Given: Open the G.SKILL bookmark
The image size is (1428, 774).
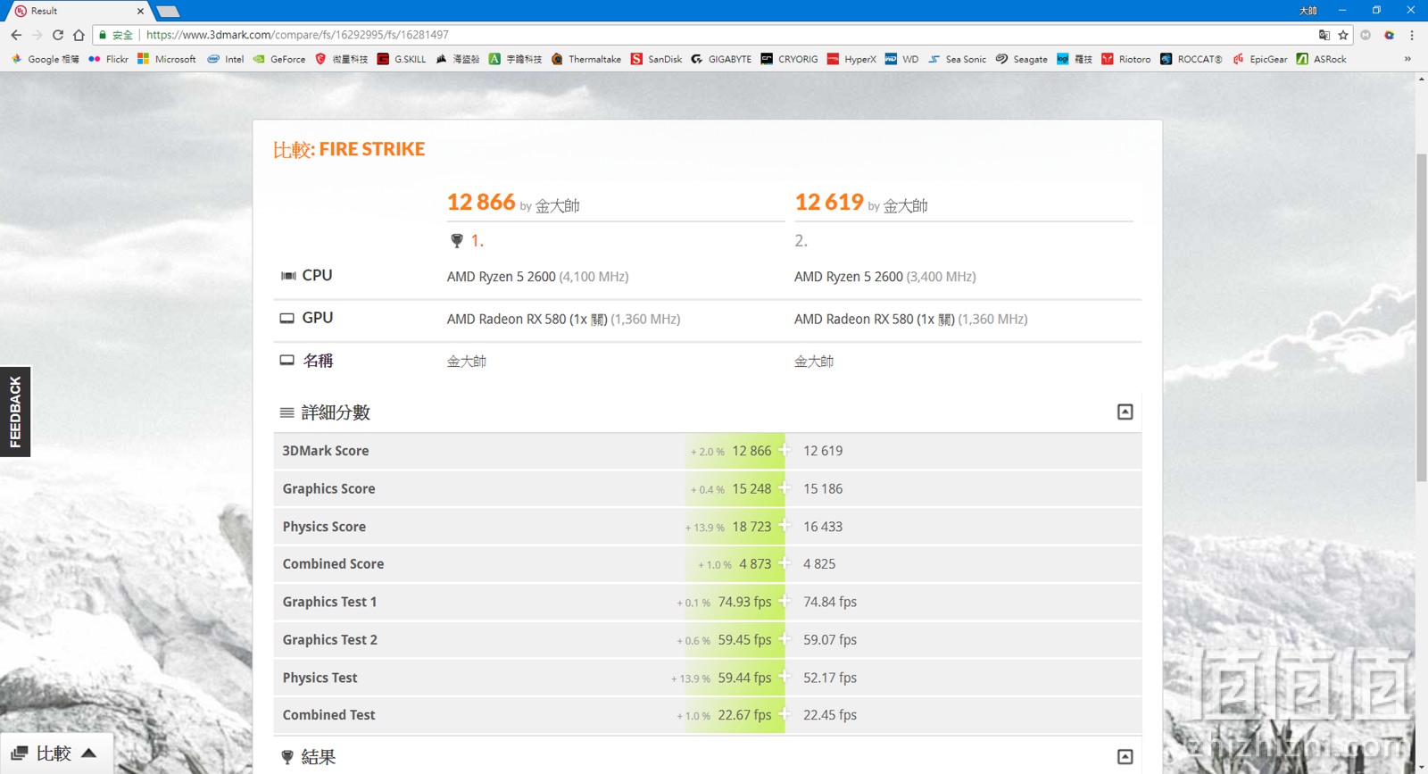Looking at the screenshot, I should click(402, 59).
